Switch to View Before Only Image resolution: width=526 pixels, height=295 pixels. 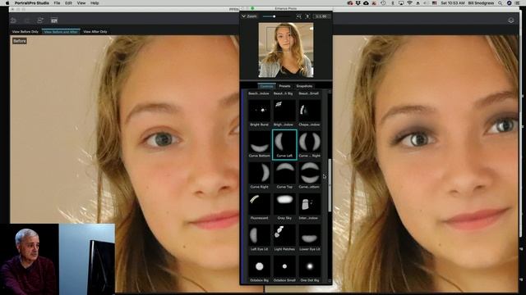click(x=25, y=31)
